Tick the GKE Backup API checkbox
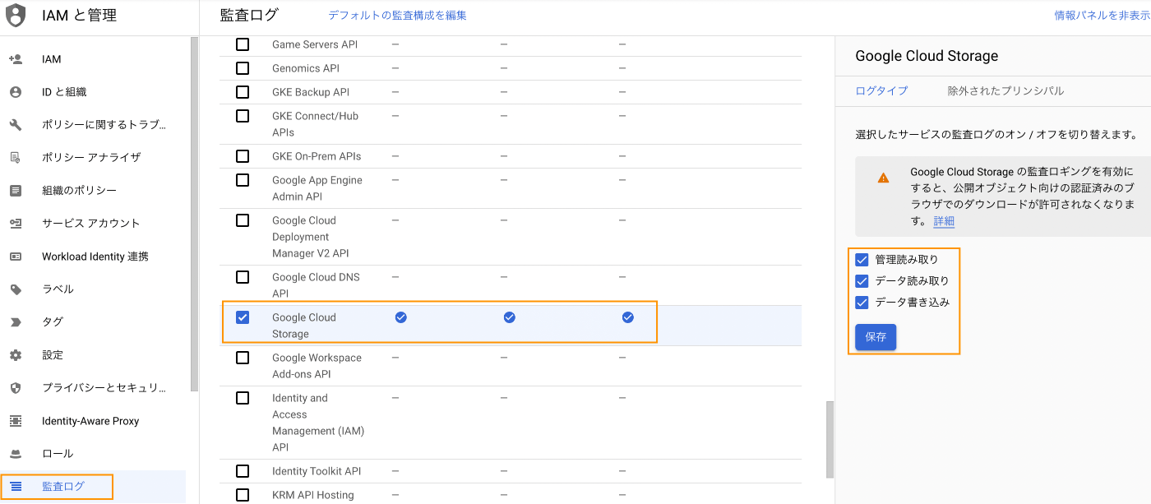The width and height of the screenshot is (1151, 504). [243, 92]
